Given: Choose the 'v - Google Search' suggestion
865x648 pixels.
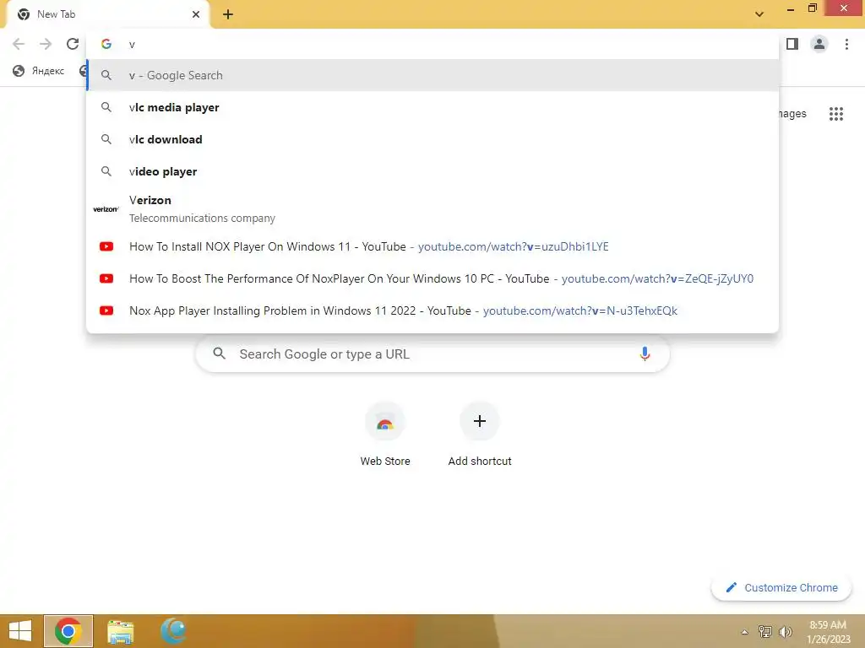Looking at the screenshot, I should [x=433, y=75].
